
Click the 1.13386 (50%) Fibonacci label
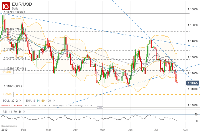tap(14, 49)
